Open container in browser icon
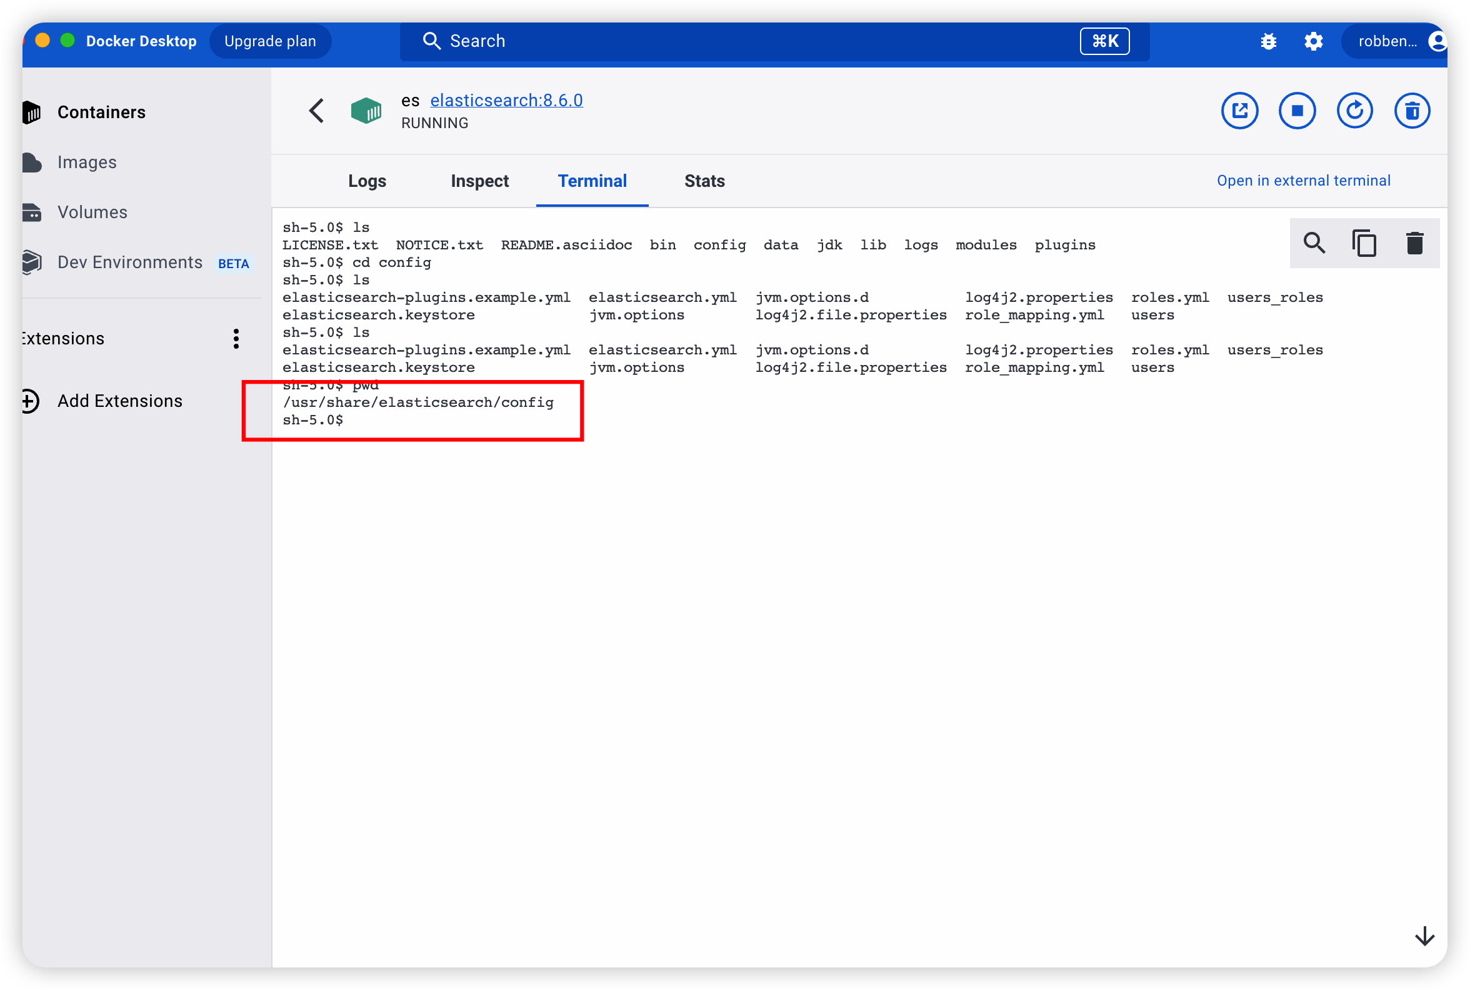Screen dimensions: 1470x990 [1239, 111]
